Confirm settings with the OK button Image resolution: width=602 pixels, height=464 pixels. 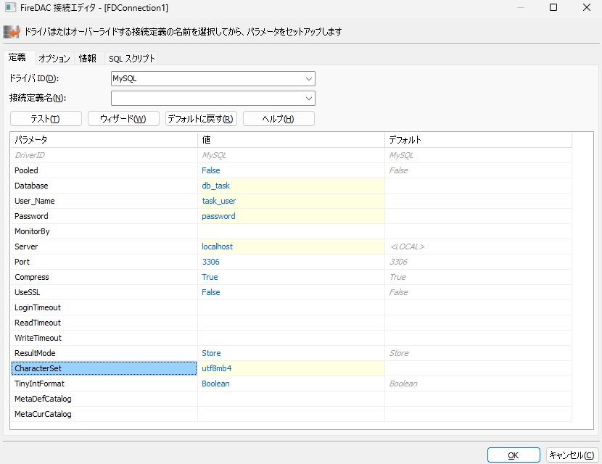(513, 455)
